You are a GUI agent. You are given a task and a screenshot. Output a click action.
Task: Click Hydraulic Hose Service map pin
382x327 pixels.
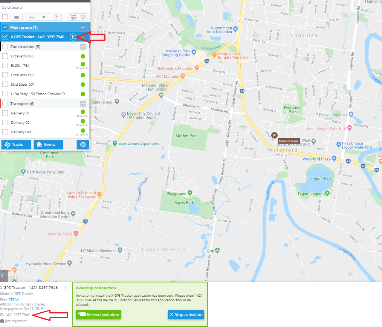pyautogui.click(x=70, y=263)
